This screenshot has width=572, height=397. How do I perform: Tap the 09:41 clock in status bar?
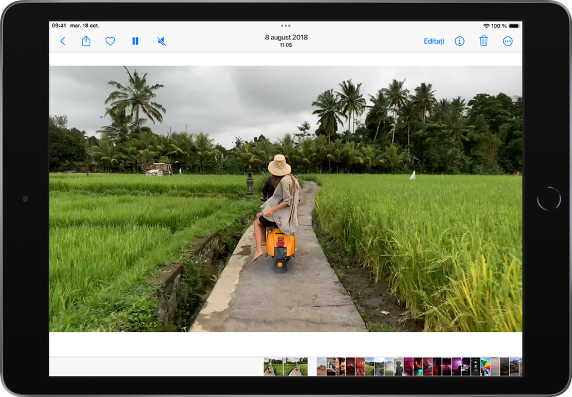click(x=59, y=26)
